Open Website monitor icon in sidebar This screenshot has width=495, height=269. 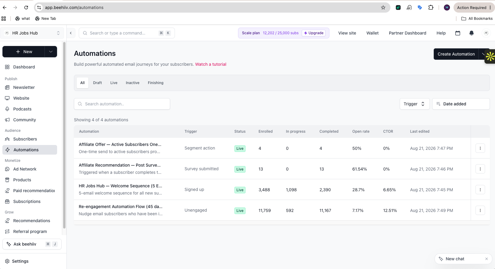point(7,98)
